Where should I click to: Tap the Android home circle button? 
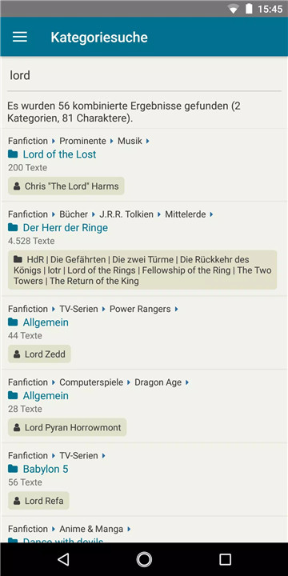pyautogui.click(x=144, y=559)
